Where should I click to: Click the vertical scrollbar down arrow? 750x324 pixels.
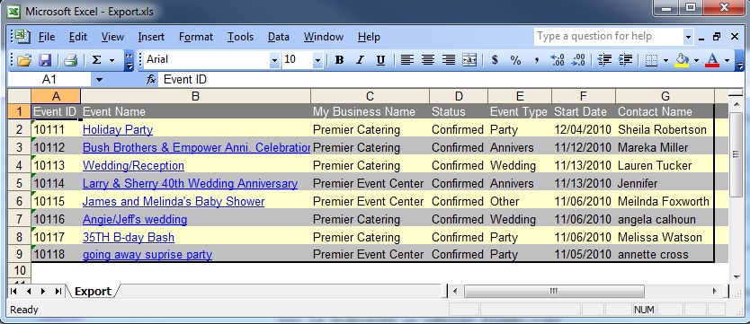coord(736,276)
